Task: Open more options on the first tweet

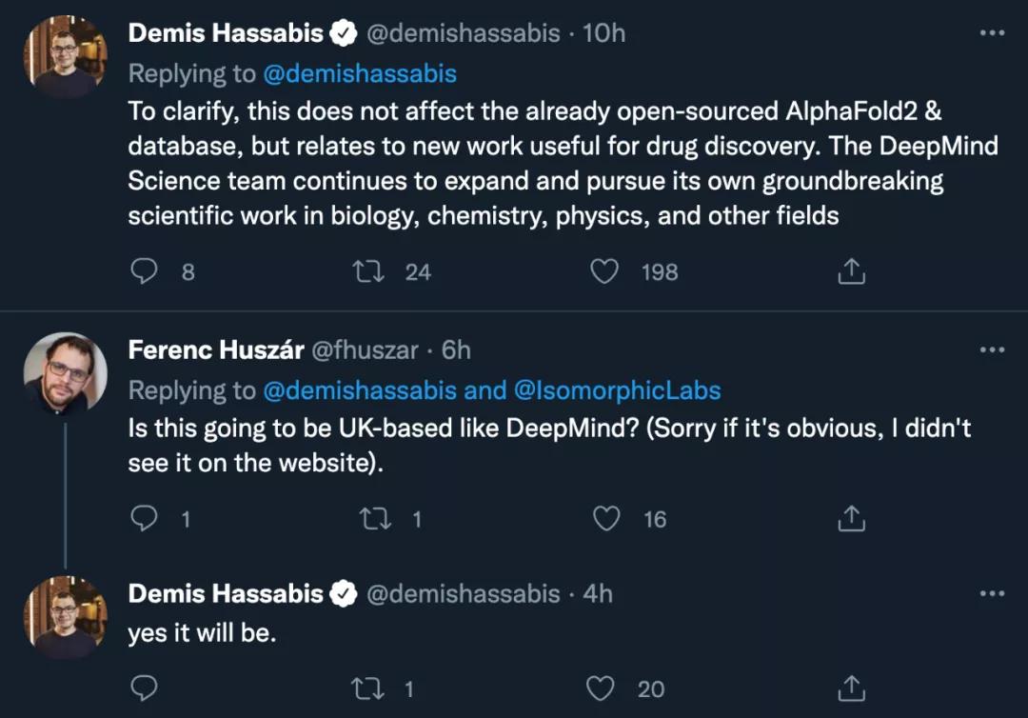Action: click(x=992, y=33)
